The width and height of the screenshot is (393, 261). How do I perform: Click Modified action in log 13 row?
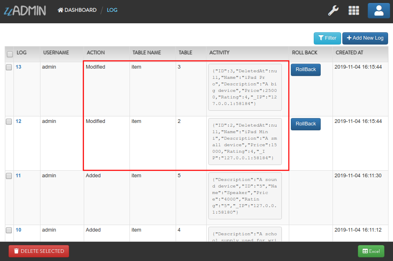click(x=95, y=67)
